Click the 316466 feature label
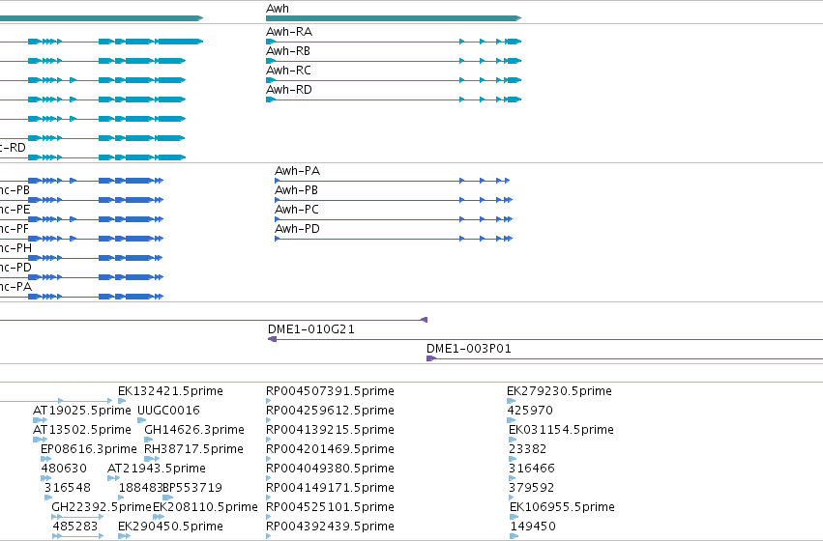Viewport: 823px width, 541px height. pyautogui.click(x=532, y=469)
